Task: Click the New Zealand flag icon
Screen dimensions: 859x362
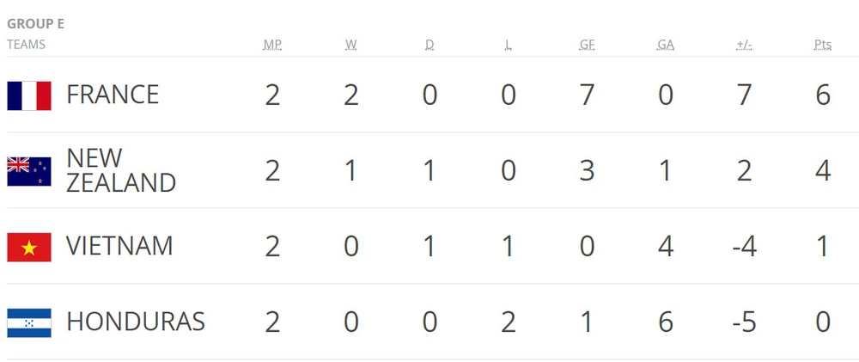Action: click(29, 171)
